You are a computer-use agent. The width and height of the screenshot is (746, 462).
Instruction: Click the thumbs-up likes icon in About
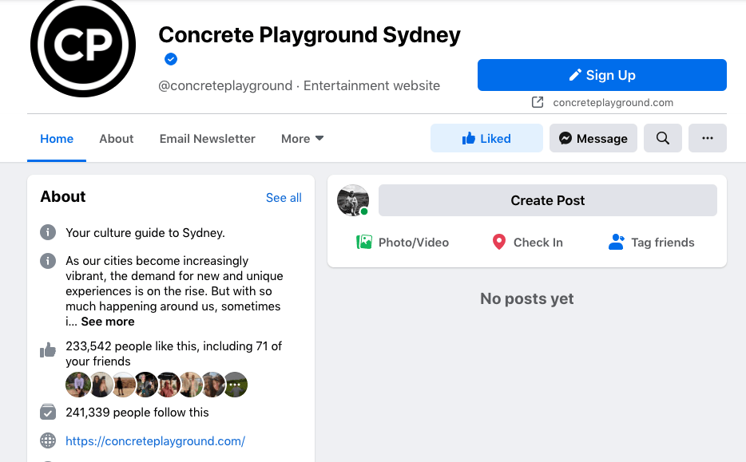click(x=48, y=350)
